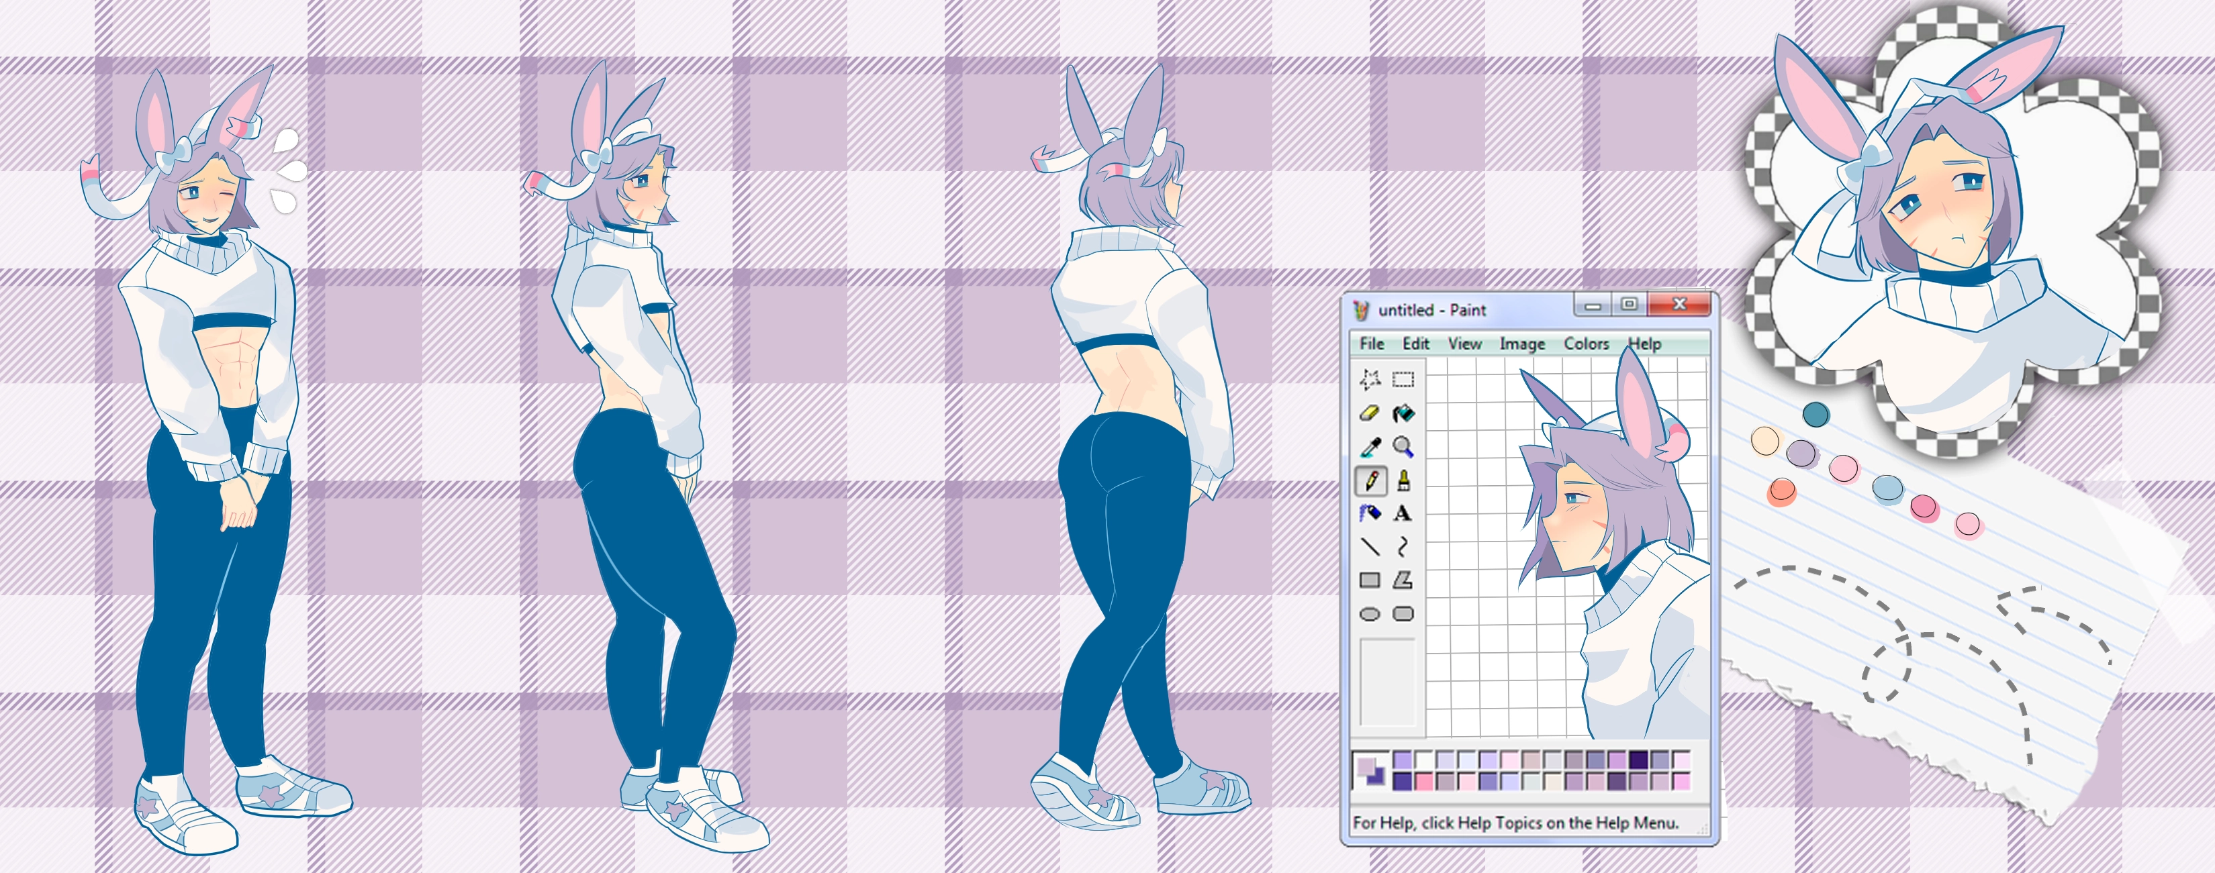
Task: Pick the cream-colored bottom-row swatch
Action: (x=1554, y=782)
